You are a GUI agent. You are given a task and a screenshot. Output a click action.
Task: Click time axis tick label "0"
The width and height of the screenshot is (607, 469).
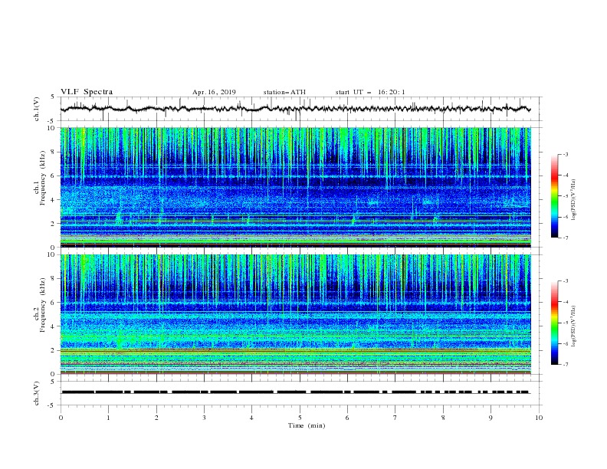click(61, 418)
